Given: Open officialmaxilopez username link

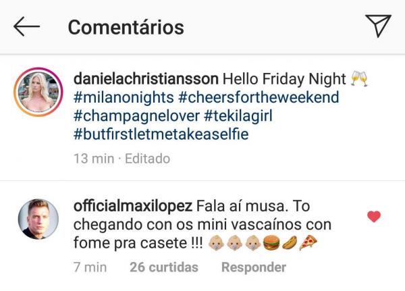Looking at the screenshot, I should point(133,206).
